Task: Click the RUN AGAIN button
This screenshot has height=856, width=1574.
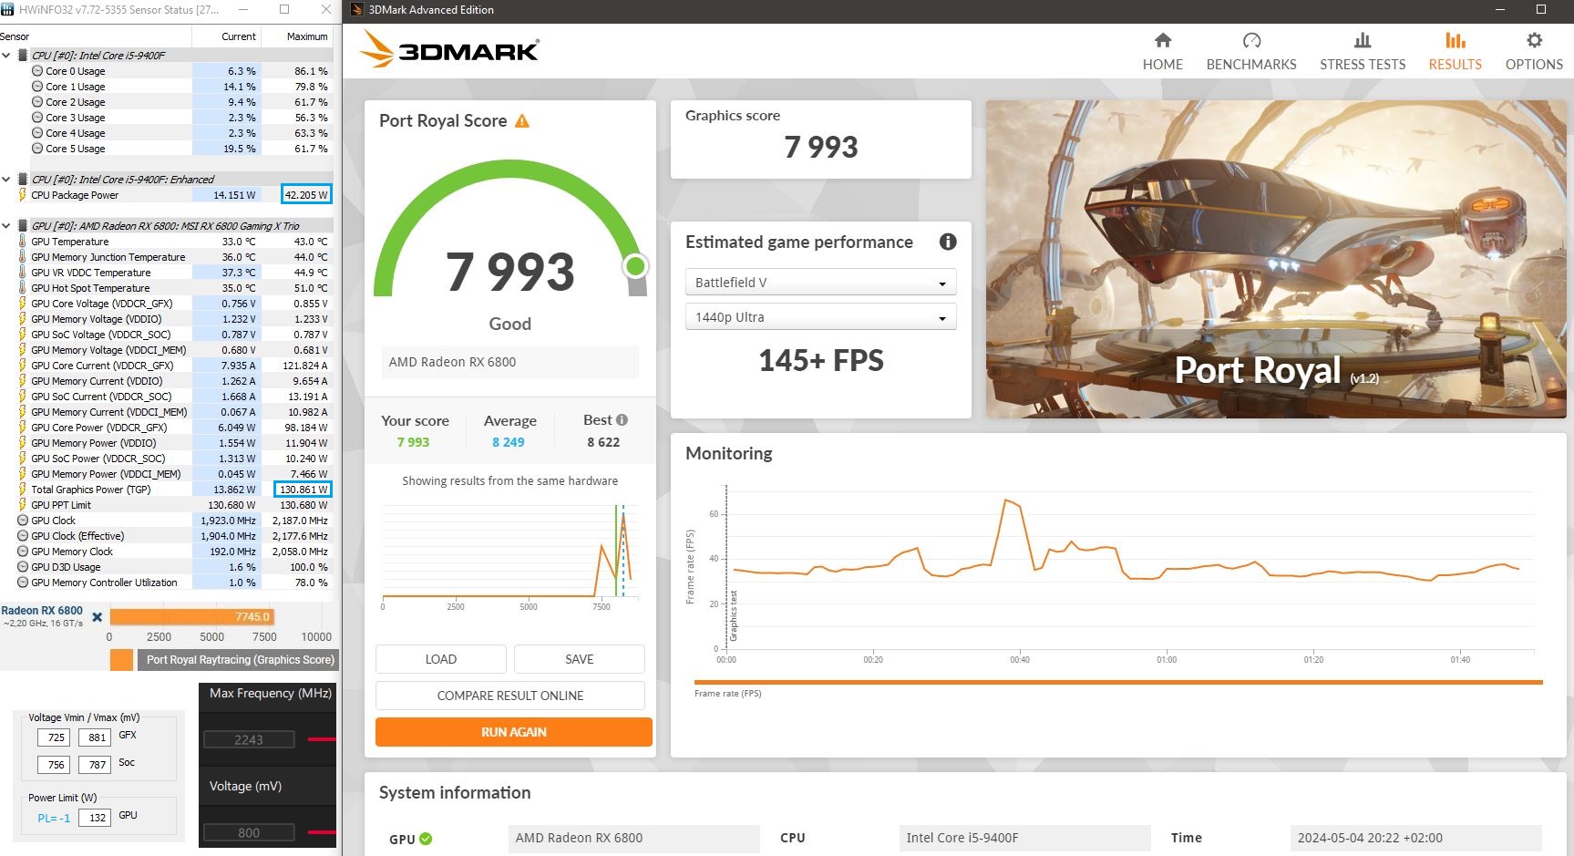Action: 514,732
